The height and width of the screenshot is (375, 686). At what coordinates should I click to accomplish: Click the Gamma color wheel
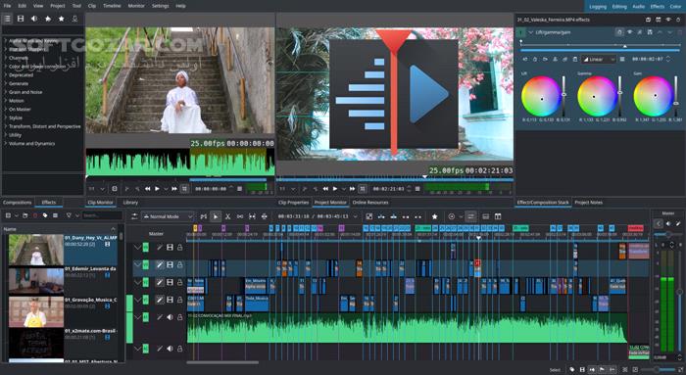(x=597, y=97)
